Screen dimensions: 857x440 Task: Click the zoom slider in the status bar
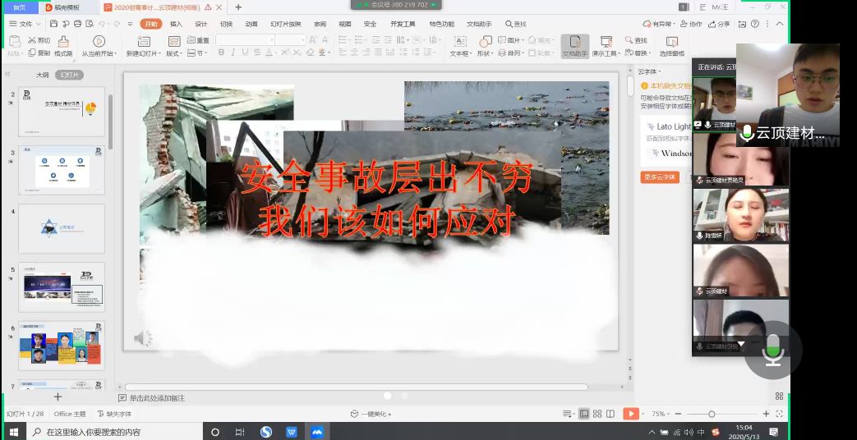click(712, 414)
